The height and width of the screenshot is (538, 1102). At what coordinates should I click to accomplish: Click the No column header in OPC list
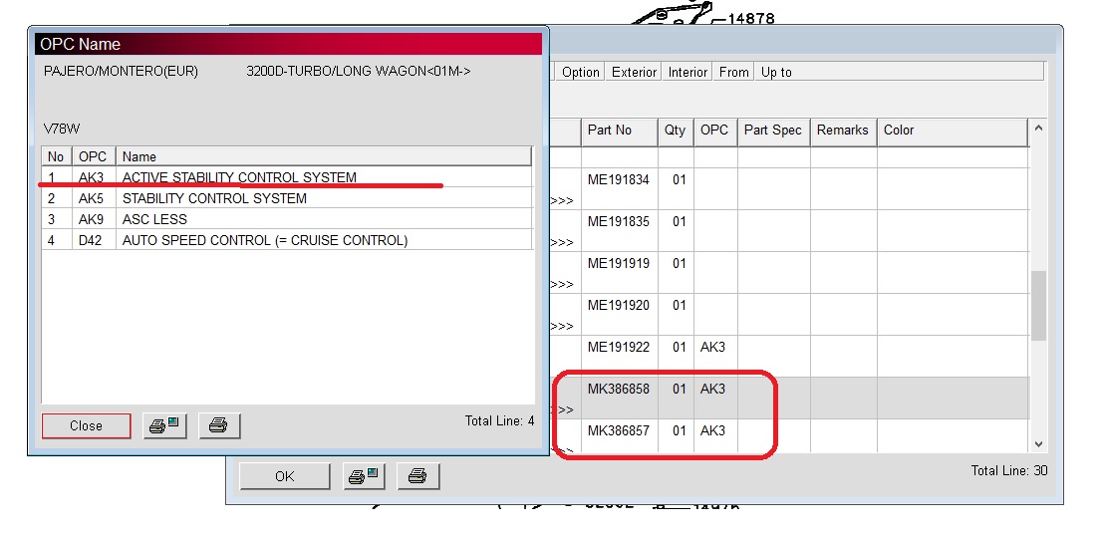[56, 156]
